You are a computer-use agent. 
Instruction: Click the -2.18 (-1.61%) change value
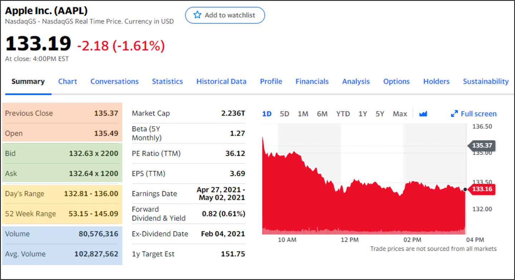(x=121, y=45)
